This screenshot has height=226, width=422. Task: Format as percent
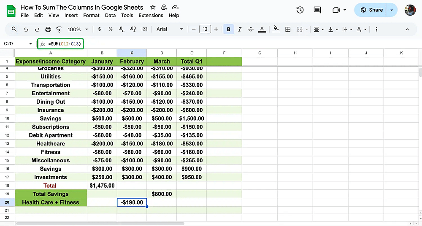(x=111, y=29)
